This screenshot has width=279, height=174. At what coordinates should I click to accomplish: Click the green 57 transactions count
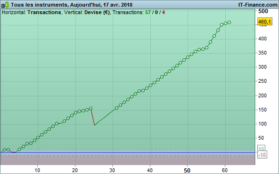tap(148, 12)
